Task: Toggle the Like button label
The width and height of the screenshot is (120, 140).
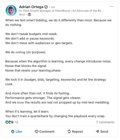Action: (19, 132)
